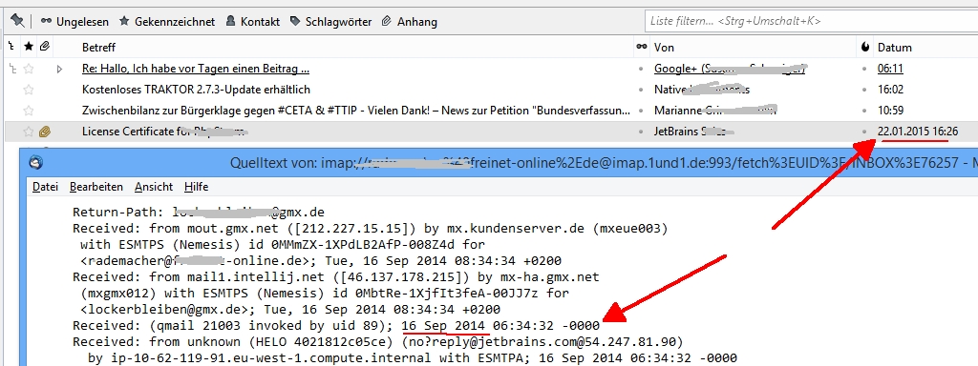Click sender Marianne in Von column
The width and height of the screenshot is (978, 366).
(x=714, y=111)
